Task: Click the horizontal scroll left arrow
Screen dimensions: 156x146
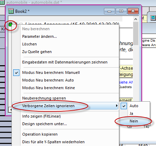Action: (10, 110)
